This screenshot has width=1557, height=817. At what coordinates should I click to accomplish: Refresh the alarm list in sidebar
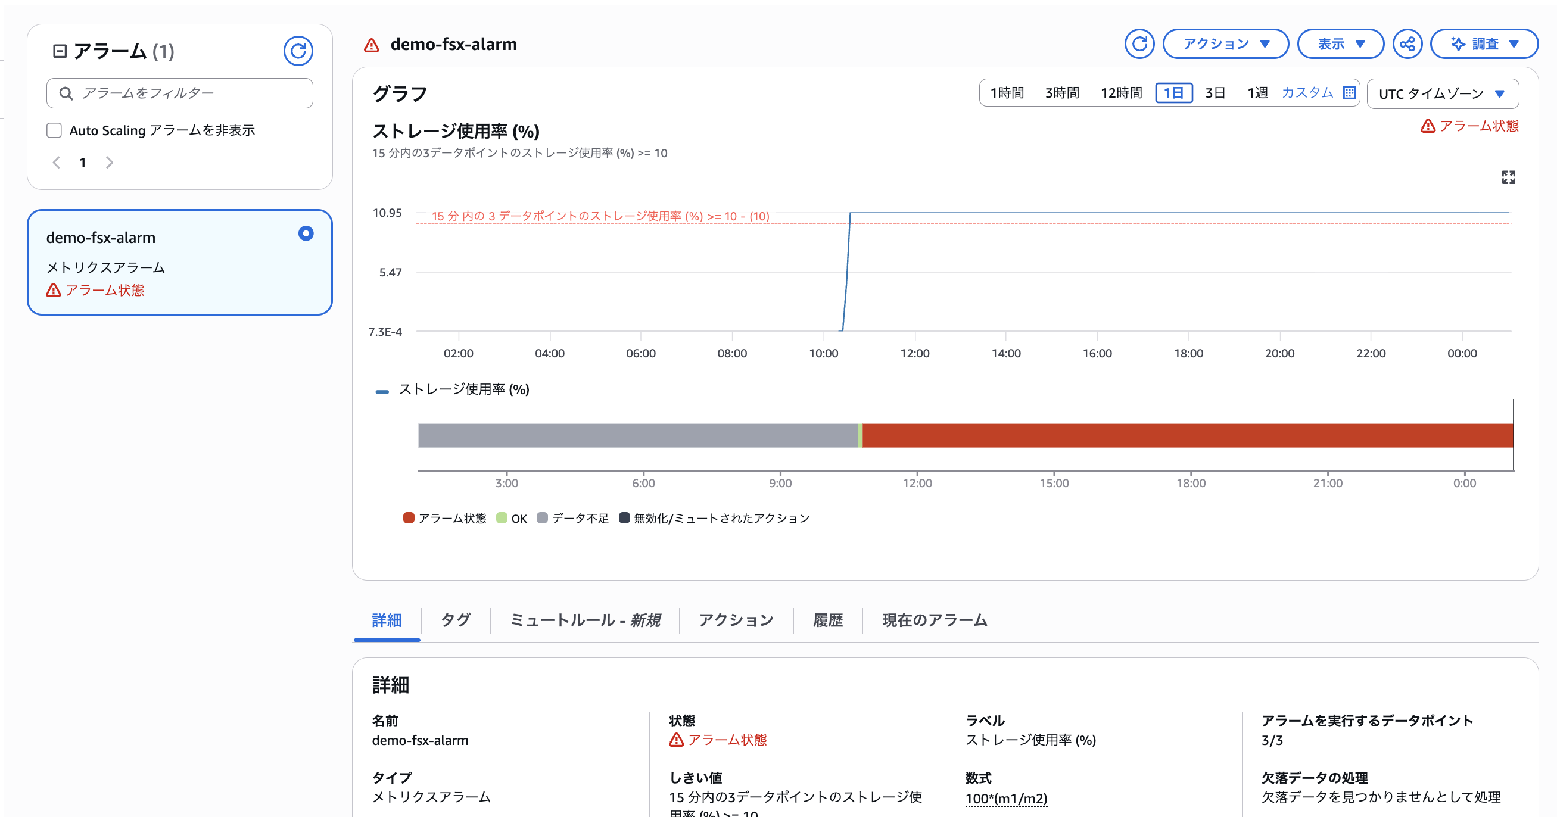point(298,51)
